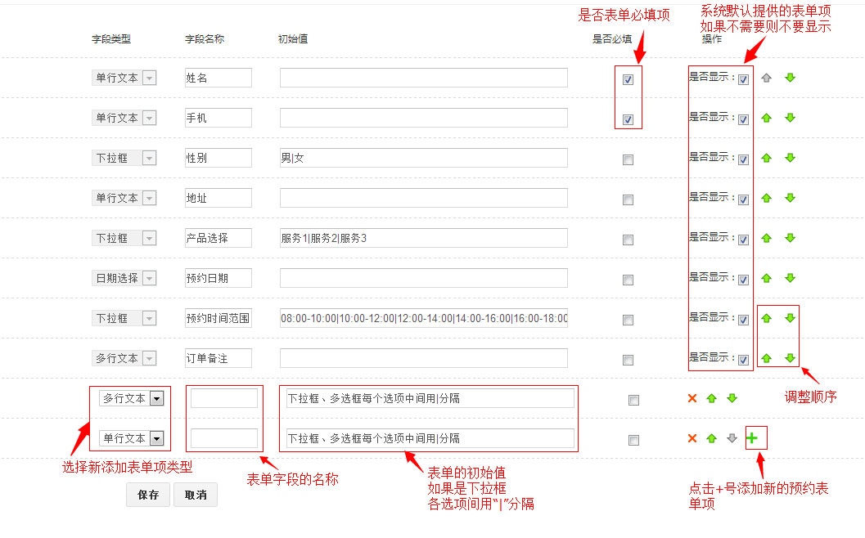Move the 产品选择 row down
The width and height of the screenshot is (865, 538).
click(790, 238)
